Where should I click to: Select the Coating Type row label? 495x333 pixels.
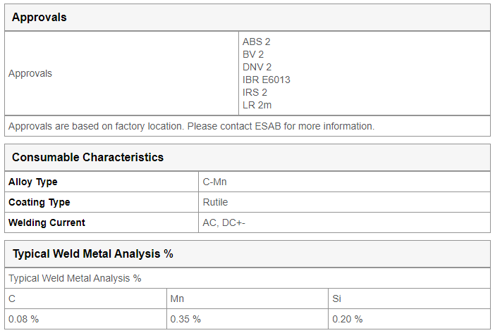point(39,202)
